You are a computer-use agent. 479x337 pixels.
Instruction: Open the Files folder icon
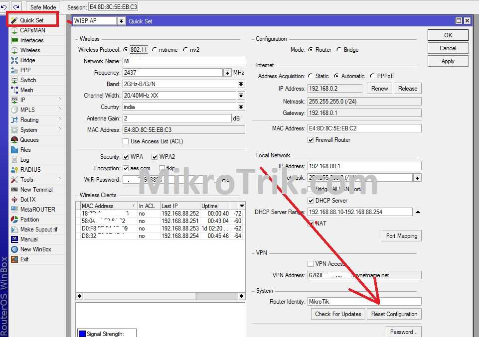point(14,150)
